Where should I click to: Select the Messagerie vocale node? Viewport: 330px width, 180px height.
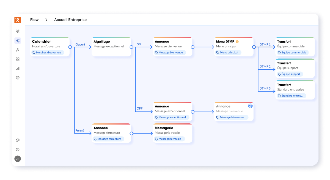point(172,133)
